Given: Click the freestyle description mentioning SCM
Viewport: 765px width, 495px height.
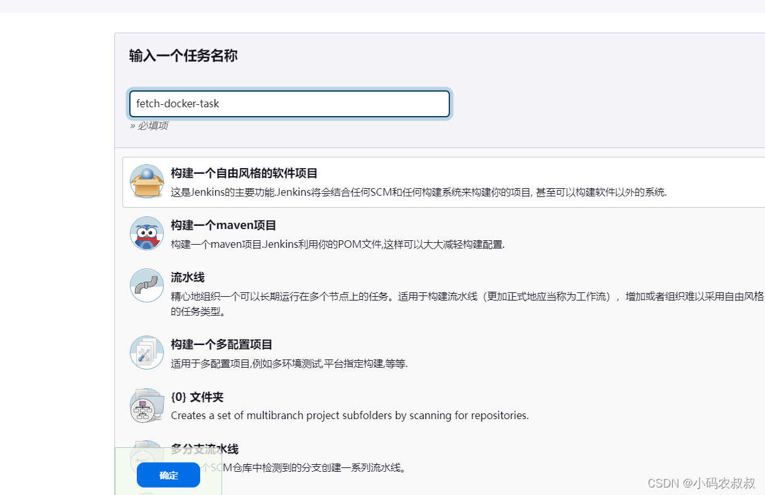Looking at the screenshot, I should (419, 192).
